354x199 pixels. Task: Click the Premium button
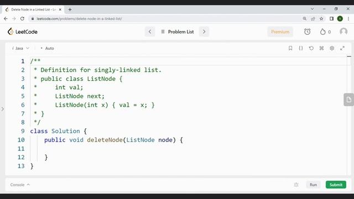click(280, 32)
